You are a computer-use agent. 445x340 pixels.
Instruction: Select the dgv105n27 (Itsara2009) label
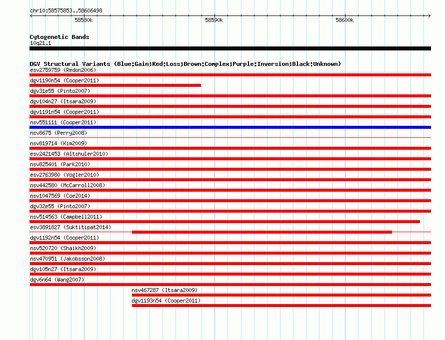pyautogui.click(x=63, y=269)
